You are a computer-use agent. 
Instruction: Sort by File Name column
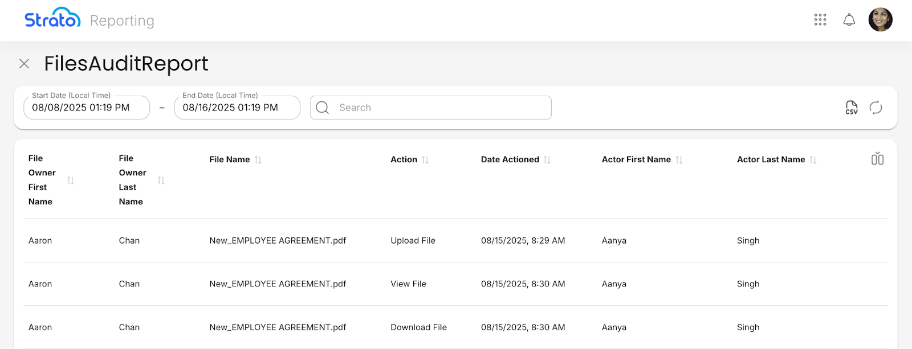tap(258, 160)
